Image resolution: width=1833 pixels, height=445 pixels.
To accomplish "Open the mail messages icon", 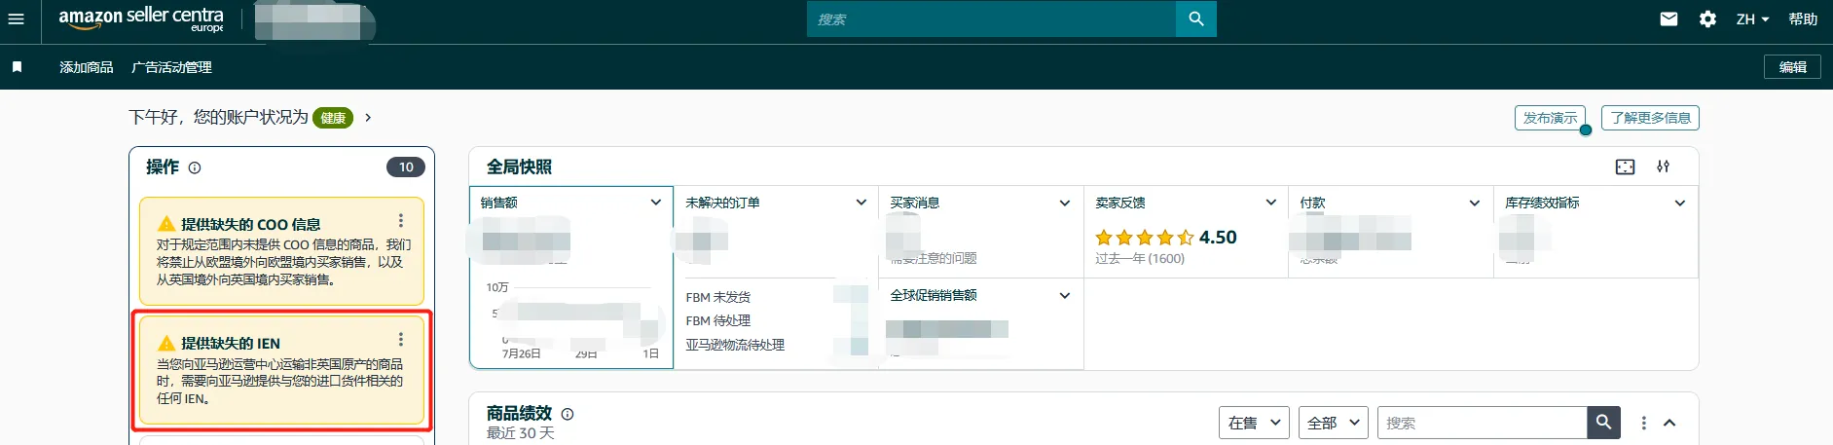I will tap(1668, 19).
